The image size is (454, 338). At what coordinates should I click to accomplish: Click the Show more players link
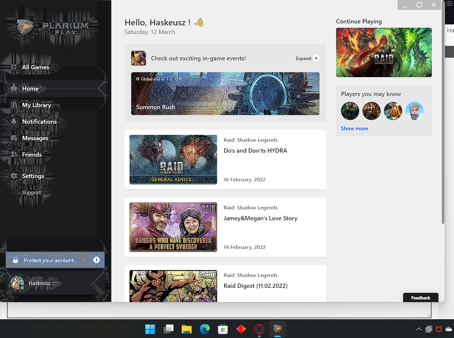coord(355,129)
